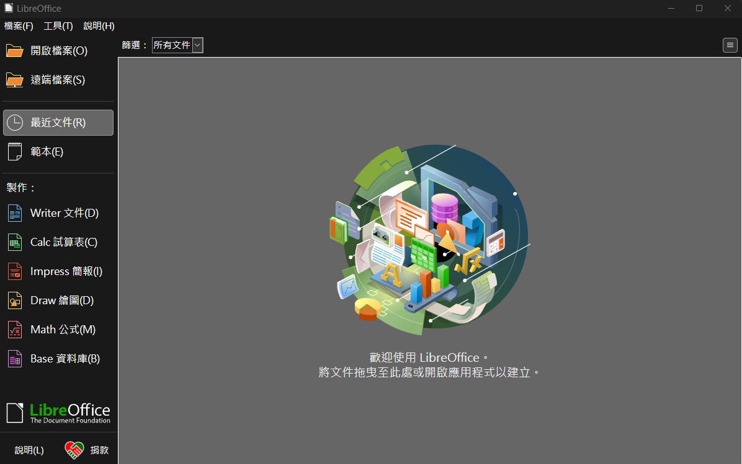
Task: Click the Writer 文件 document icon
Action: coord(15,213)
